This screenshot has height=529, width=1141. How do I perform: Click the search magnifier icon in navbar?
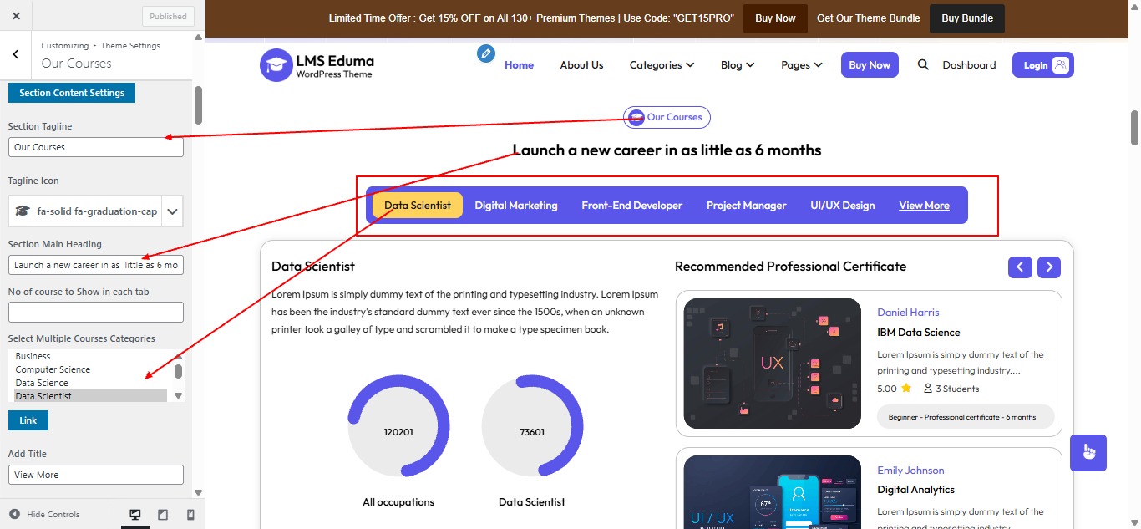[x=923, y=64]
